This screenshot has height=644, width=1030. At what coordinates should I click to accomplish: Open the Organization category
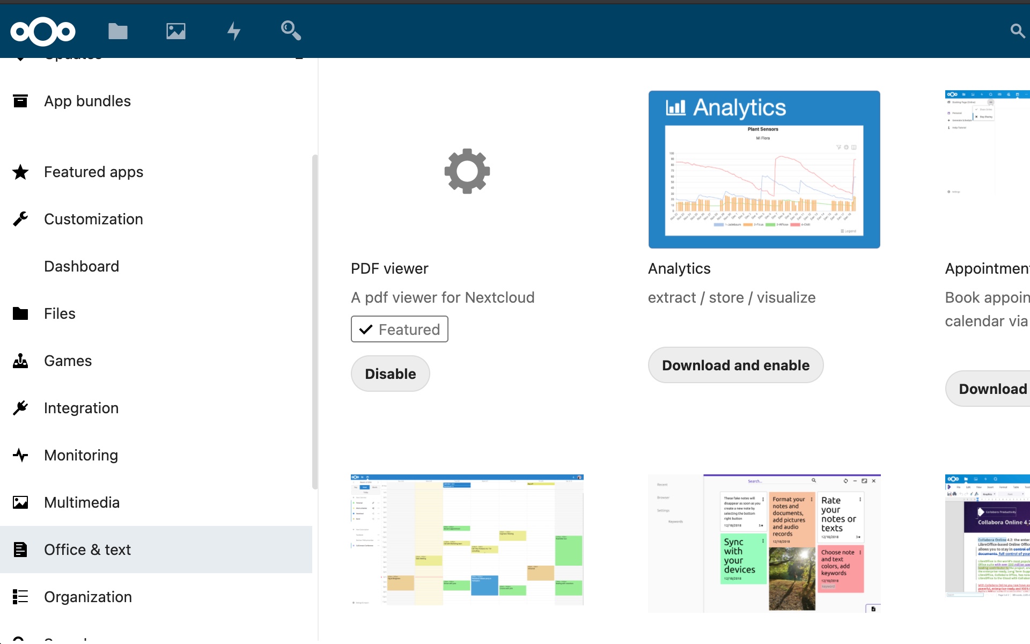pos(156,597)
